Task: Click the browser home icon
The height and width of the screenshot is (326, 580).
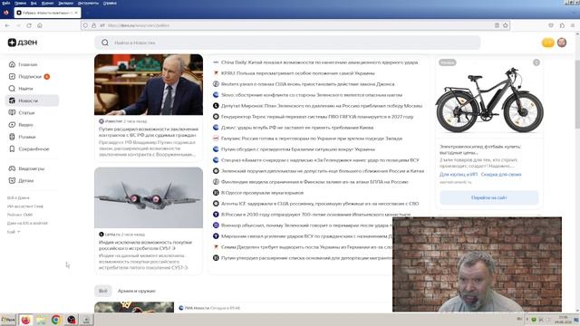Action: point(40,25)
